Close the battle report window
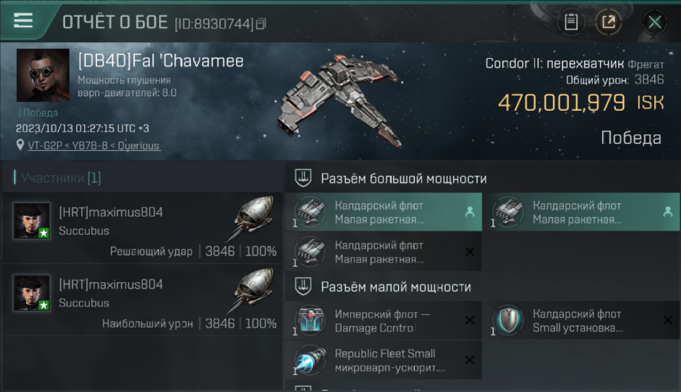681x392 pixels. pyautogui.click(x=654, y=22)
